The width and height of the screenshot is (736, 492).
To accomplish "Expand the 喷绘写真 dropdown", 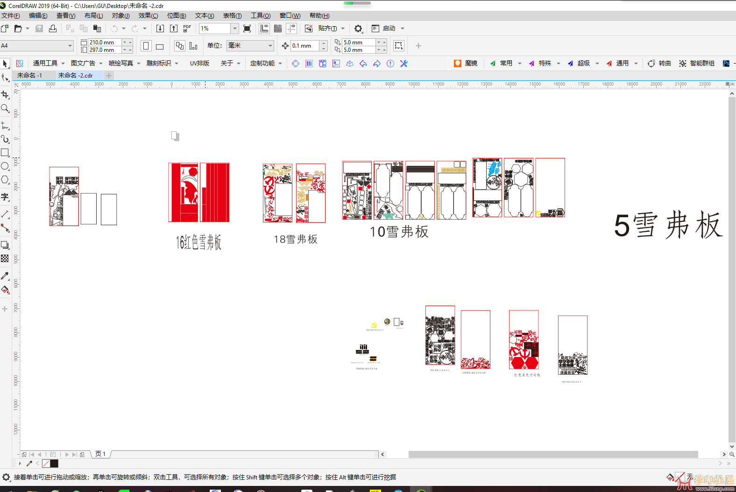I will pyautogui.click(x=139, y=64).
